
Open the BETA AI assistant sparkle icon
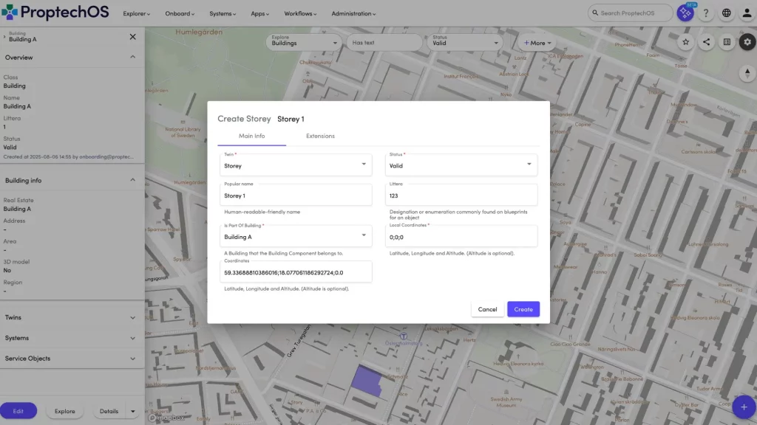coord(685,13)
